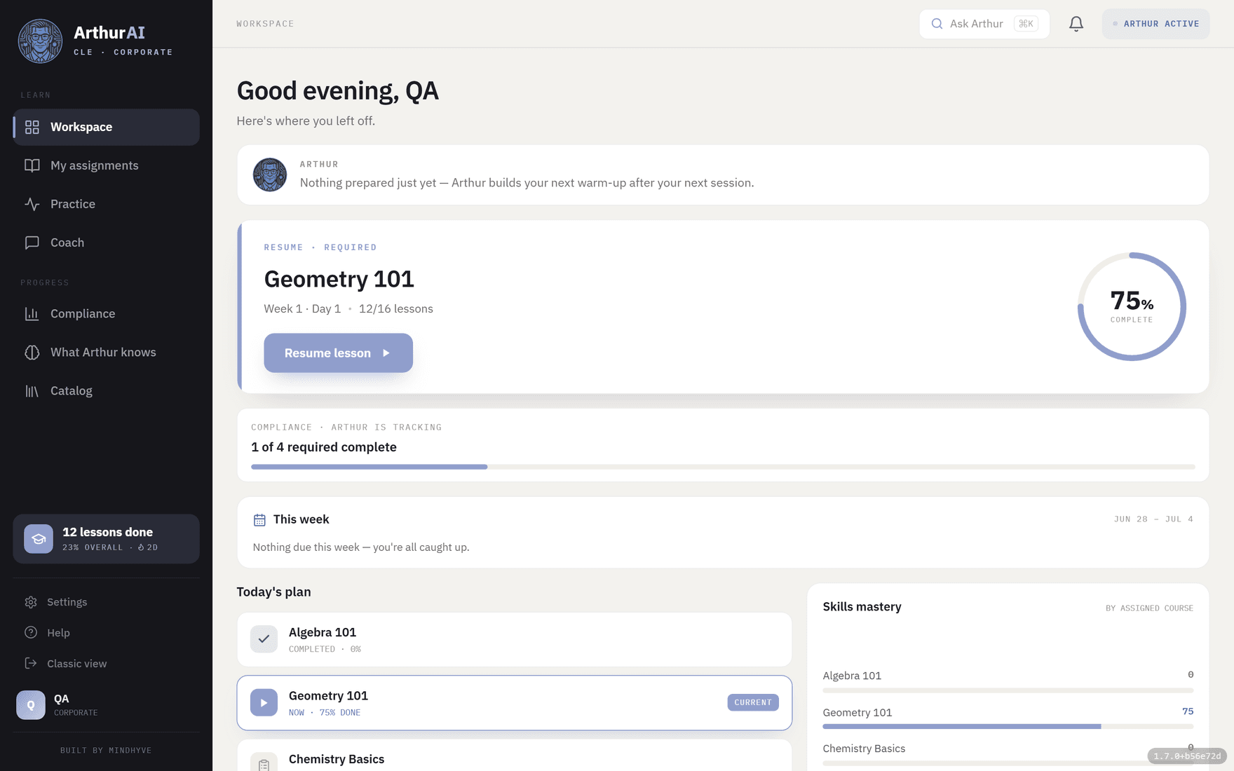Click the My assignments book icon
The image size is (1234, 771).
(x=32, y=165)
